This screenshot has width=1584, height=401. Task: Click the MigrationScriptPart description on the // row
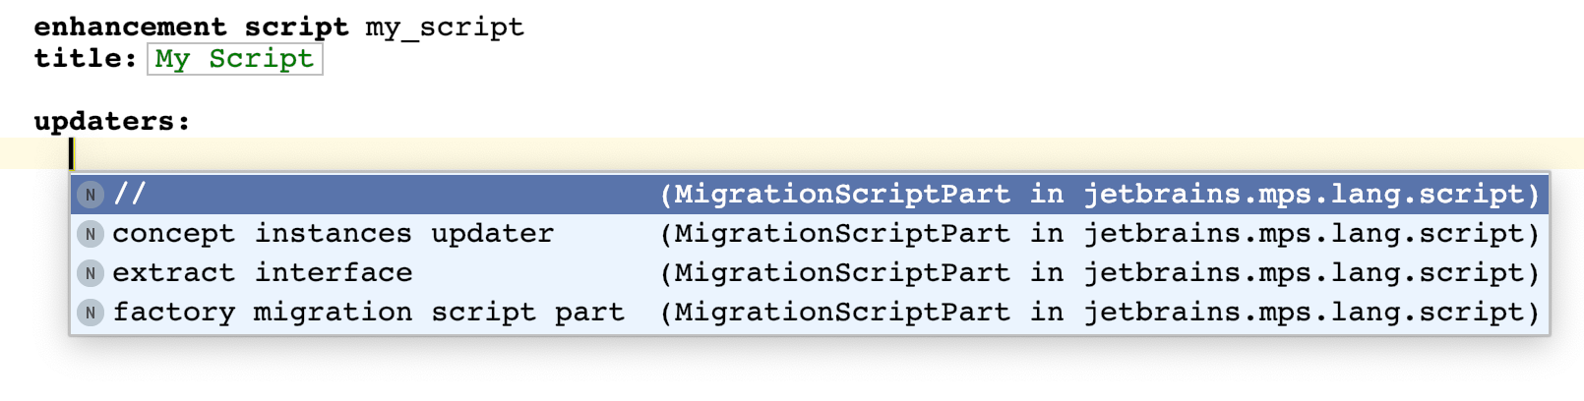coord(841,195)
